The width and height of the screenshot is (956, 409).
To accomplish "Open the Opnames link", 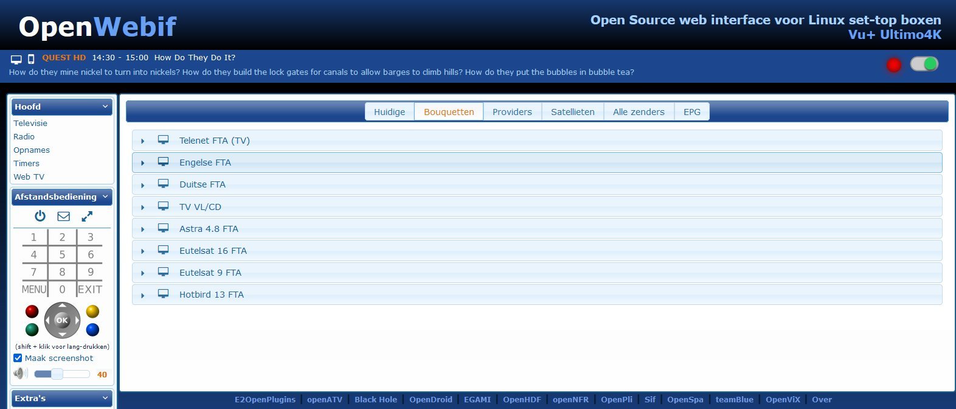I will [32, 150].
